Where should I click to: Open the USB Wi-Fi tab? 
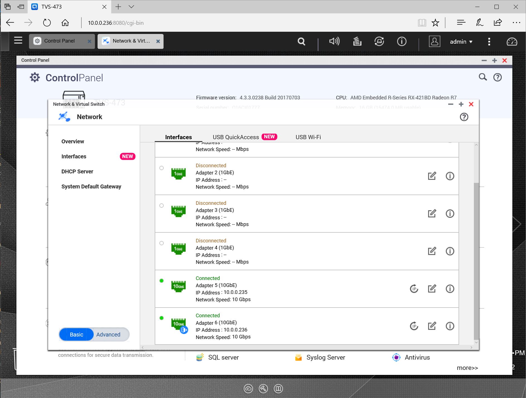click(308, 137)
